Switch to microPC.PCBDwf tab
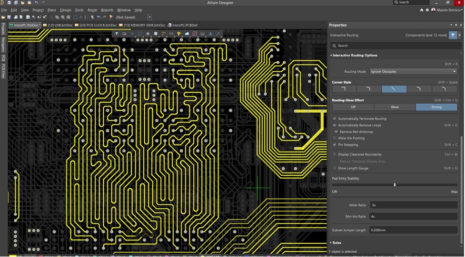The height and width of the screenshot is (257, 465). click(x=182, y=25)
